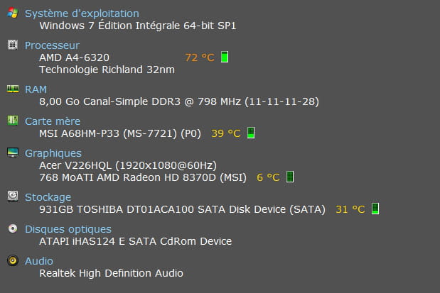Open the Disques optiques heading link
This screenshot has width=440, height=293.
(x=68, y=229)
